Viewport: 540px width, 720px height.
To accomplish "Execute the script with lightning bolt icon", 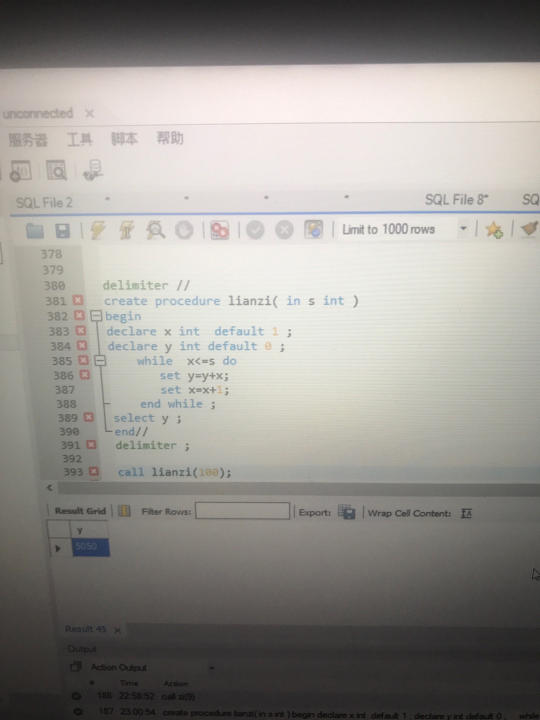I will click(x=97, y=230).
